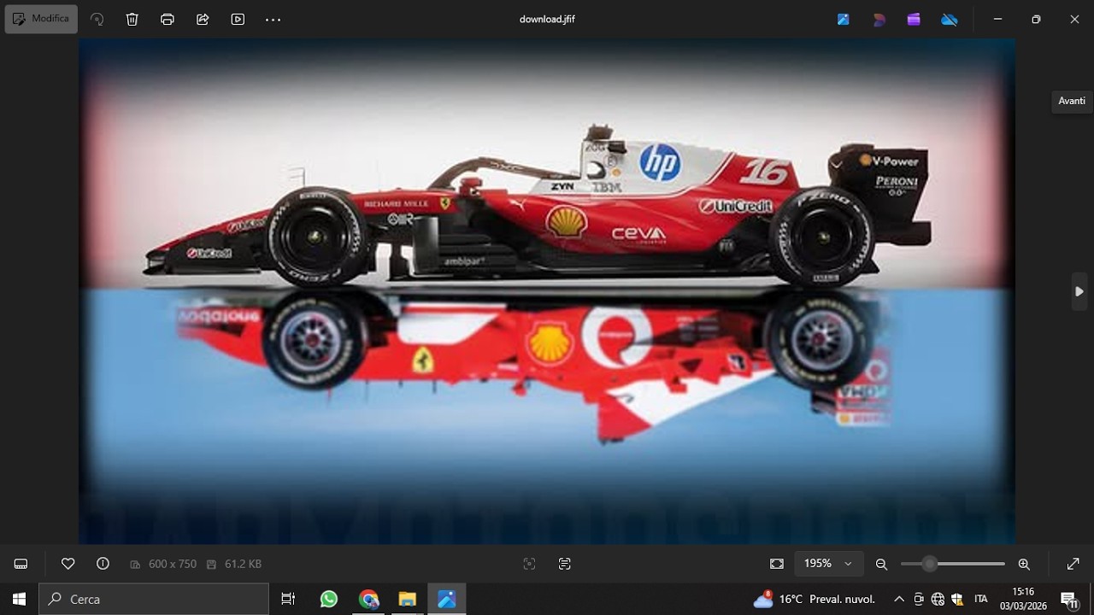Start slideshow with play icon

(x=238, y=19)
